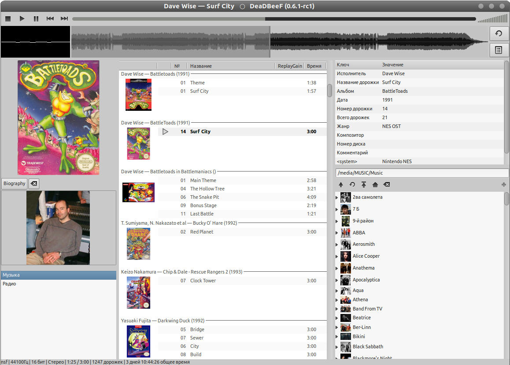Jump back to the previous track
This screenshot has width=510, height=365.
coord(50,18)
